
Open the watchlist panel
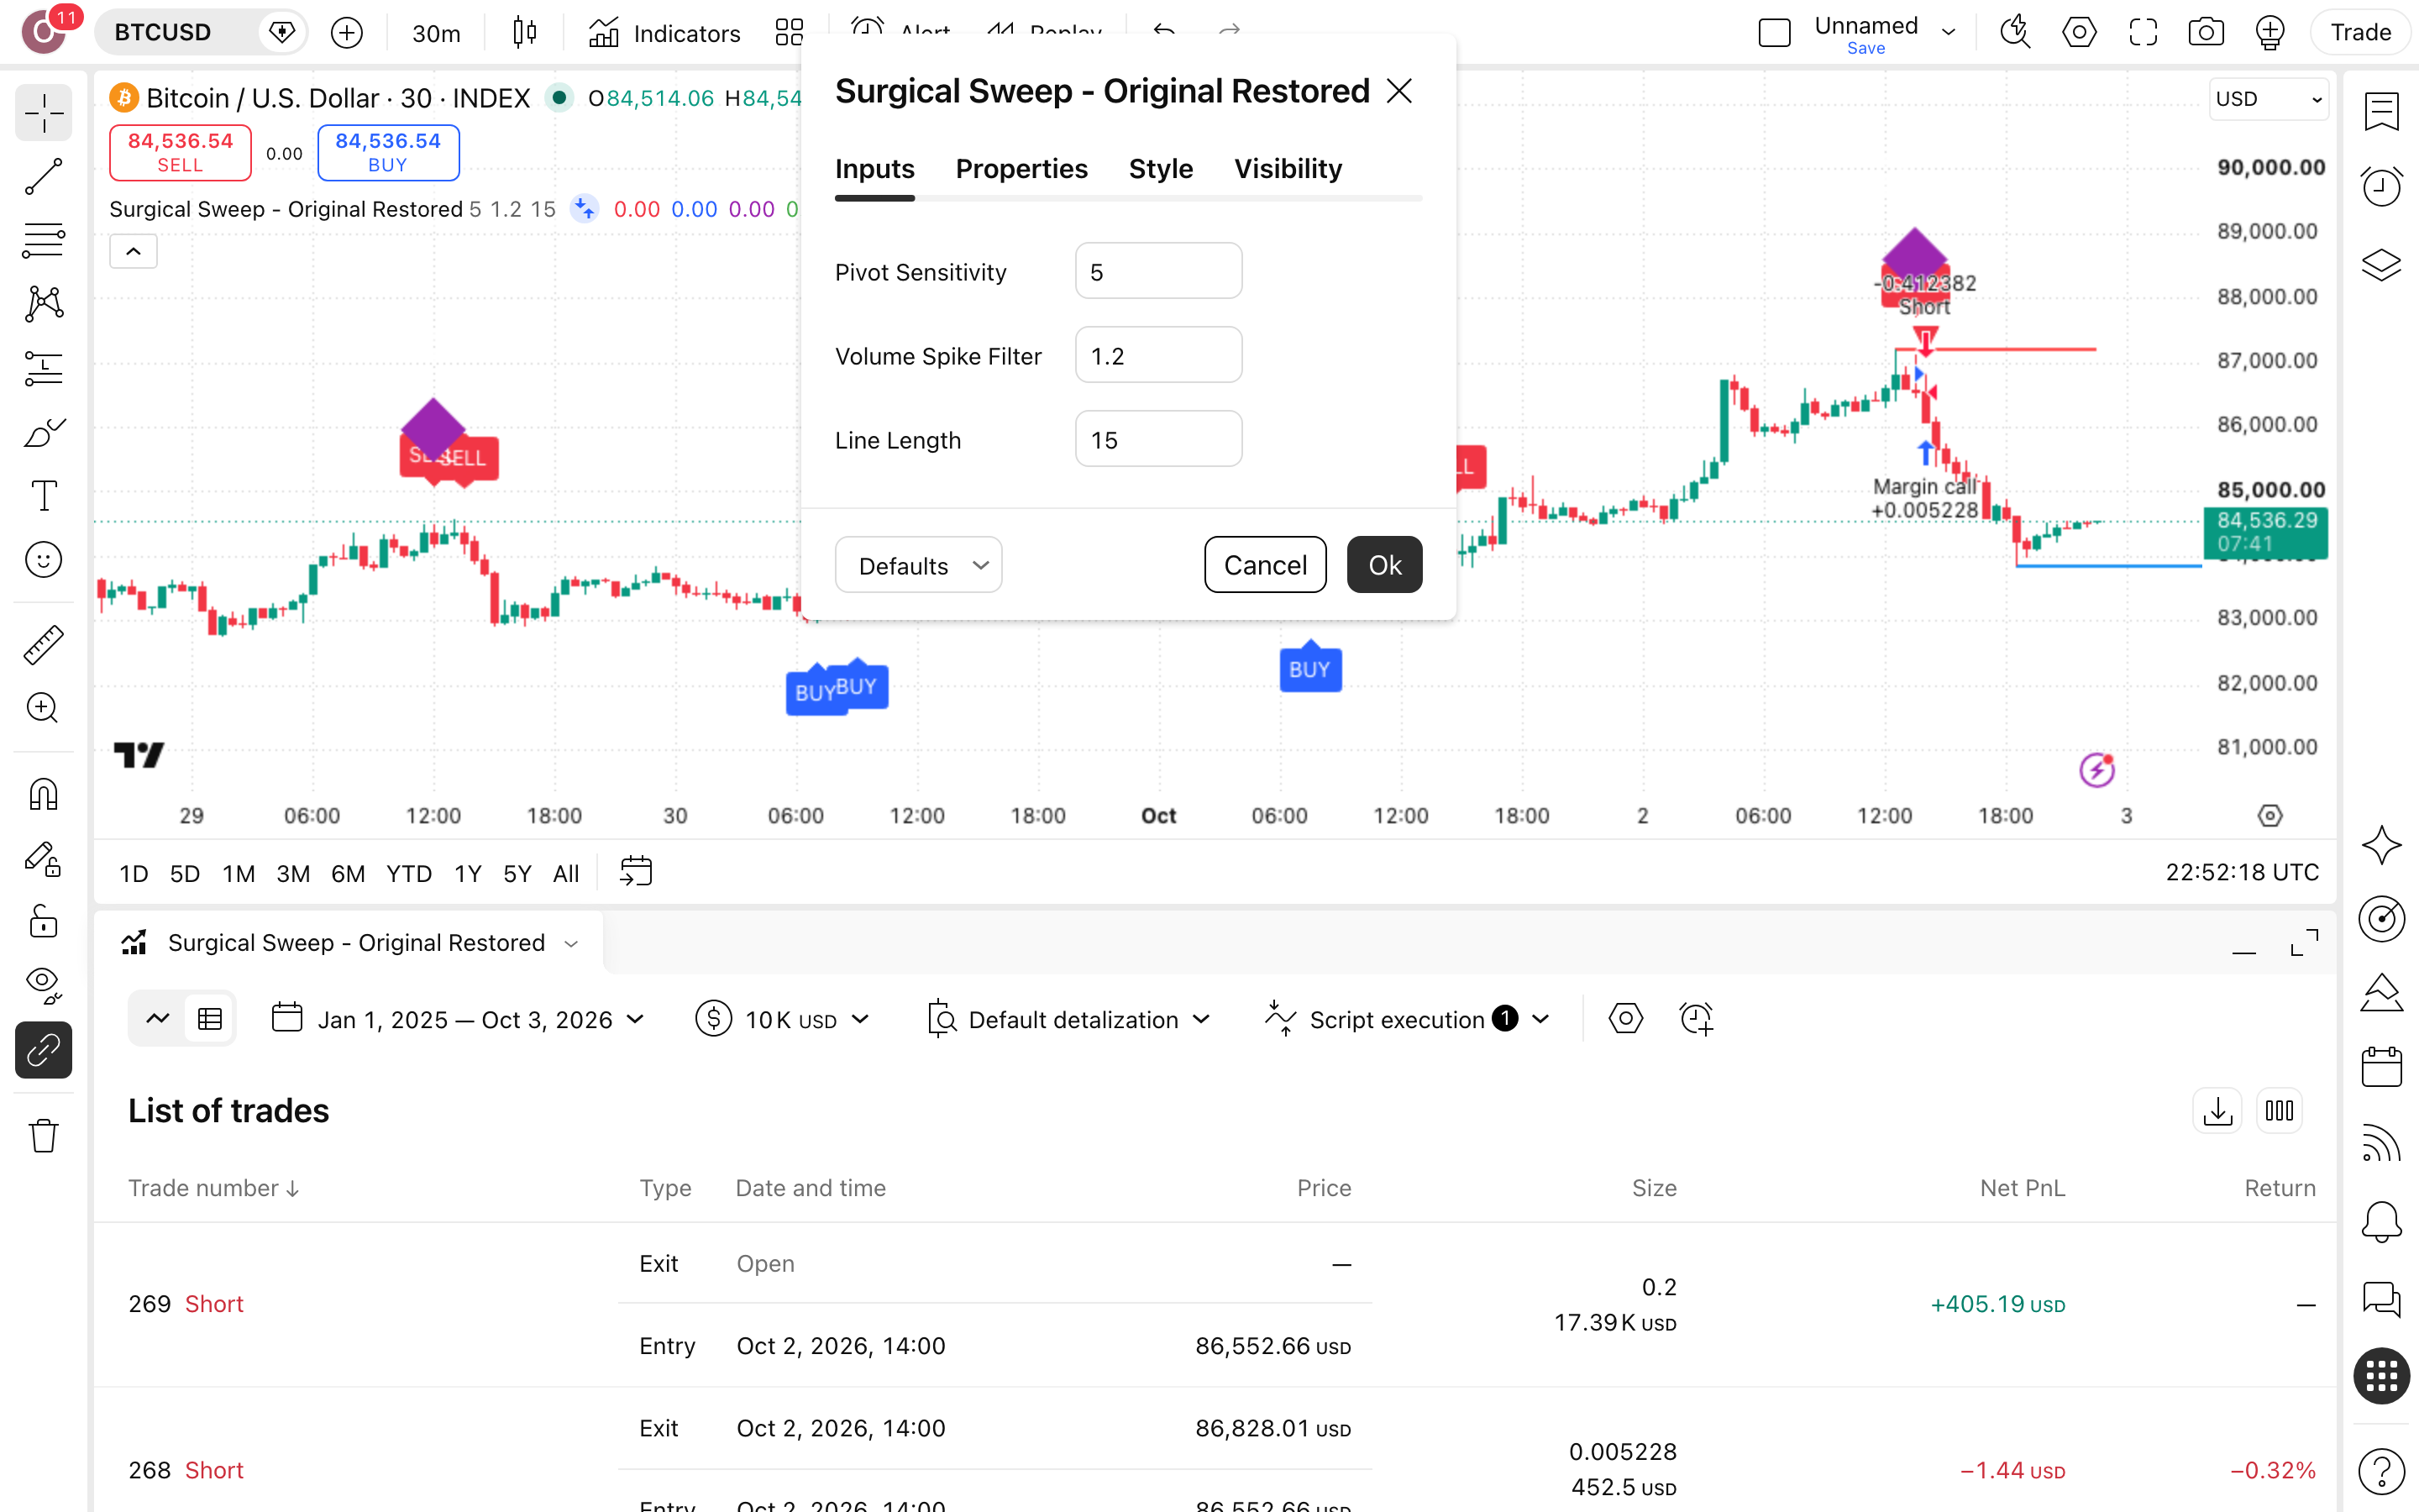pos(2381,112)
